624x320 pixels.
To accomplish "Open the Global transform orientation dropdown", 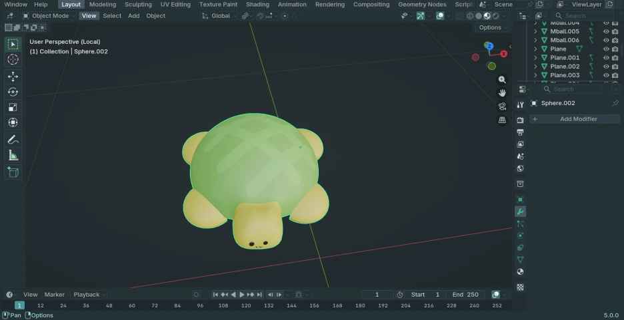I will 220,16.
